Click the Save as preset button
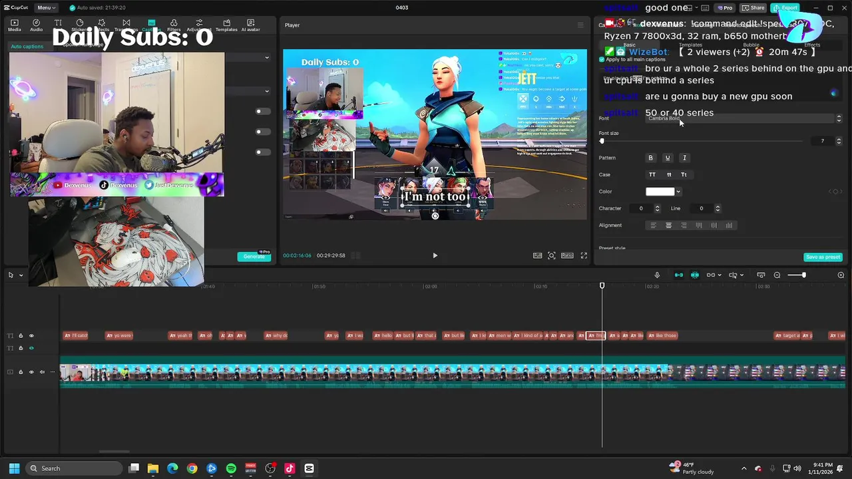This screenshot has width=852, height=479. point(823,257)
